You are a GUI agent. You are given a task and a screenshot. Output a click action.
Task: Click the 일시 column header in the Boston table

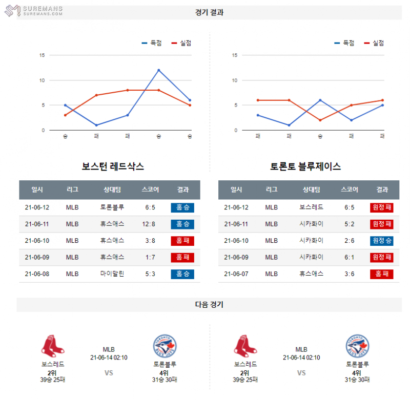(37, 190)
